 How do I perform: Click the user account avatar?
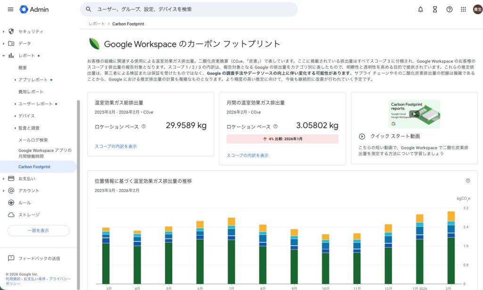(x=477, y=9)
